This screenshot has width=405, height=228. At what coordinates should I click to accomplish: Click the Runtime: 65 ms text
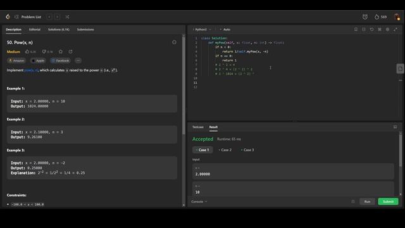click(229, 139)
